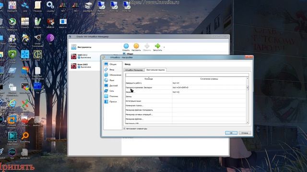Screen dimensions: 307x172
Task: Toggle Автозахват клавиатуры checkbox
Action: [125, 129]
